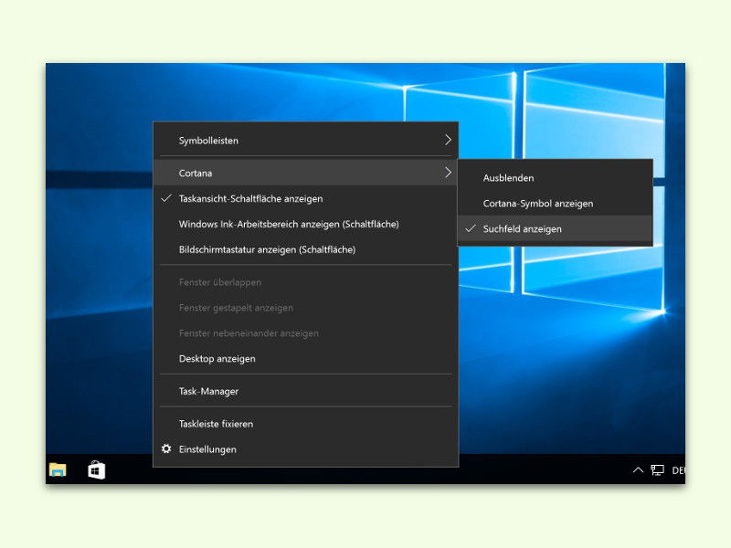The height and width of the screenshot is (548, 731).
Task: Toggle Taskleiste fixieren option
Action: [x=306, y=424]
